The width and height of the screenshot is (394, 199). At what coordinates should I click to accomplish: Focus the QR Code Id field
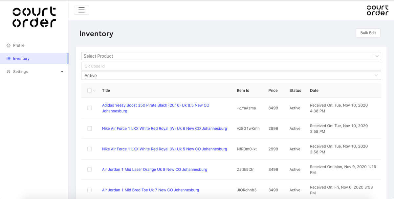[x=231, y=66]
